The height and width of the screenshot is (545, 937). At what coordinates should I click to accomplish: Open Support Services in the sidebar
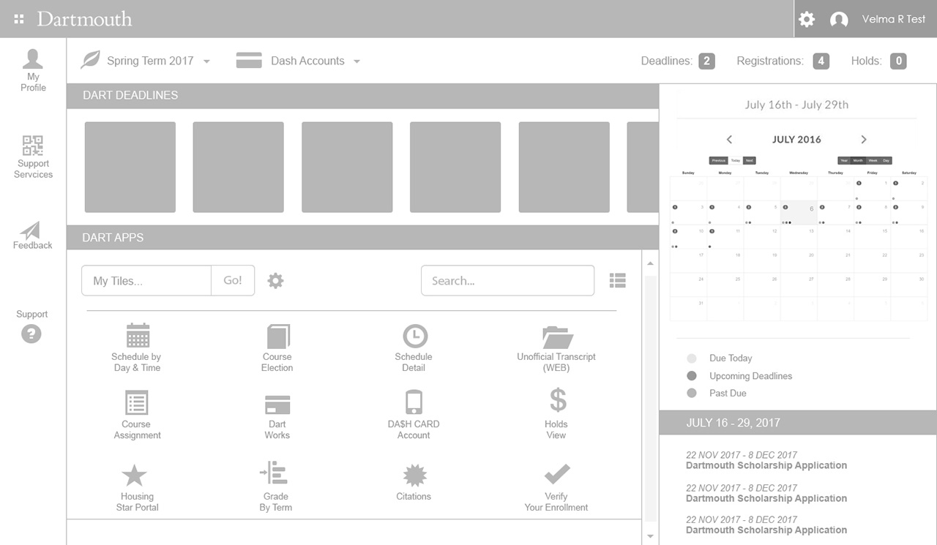[x=33, y=157]
